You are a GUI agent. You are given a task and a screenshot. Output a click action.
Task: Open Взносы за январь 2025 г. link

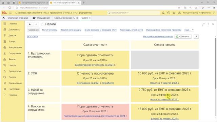[165, 119]
